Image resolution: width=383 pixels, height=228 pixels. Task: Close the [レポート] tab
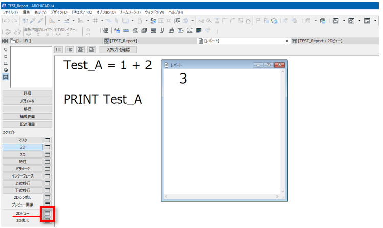287,41
